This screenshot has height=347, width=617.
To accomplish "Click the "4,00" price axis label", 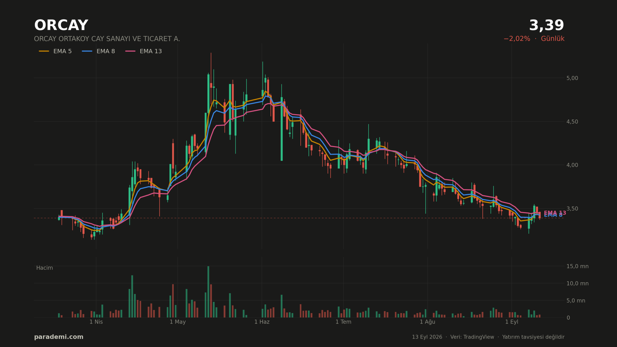I will 572,165.
